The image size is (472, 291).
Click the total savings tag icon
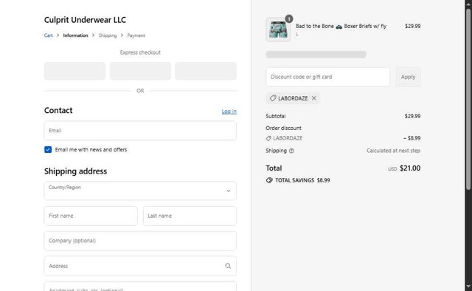[269, 180]
